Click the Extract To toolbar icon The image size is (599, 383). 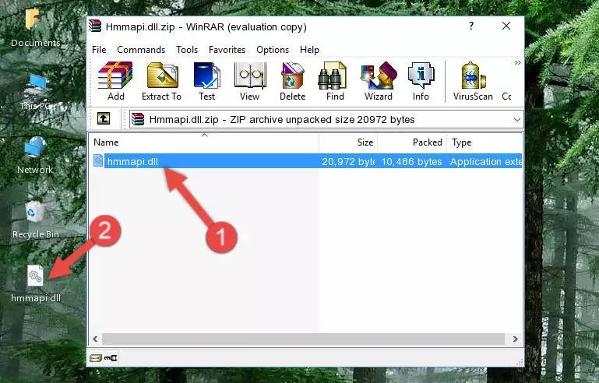pyautogui.click(x=161, y=81)
